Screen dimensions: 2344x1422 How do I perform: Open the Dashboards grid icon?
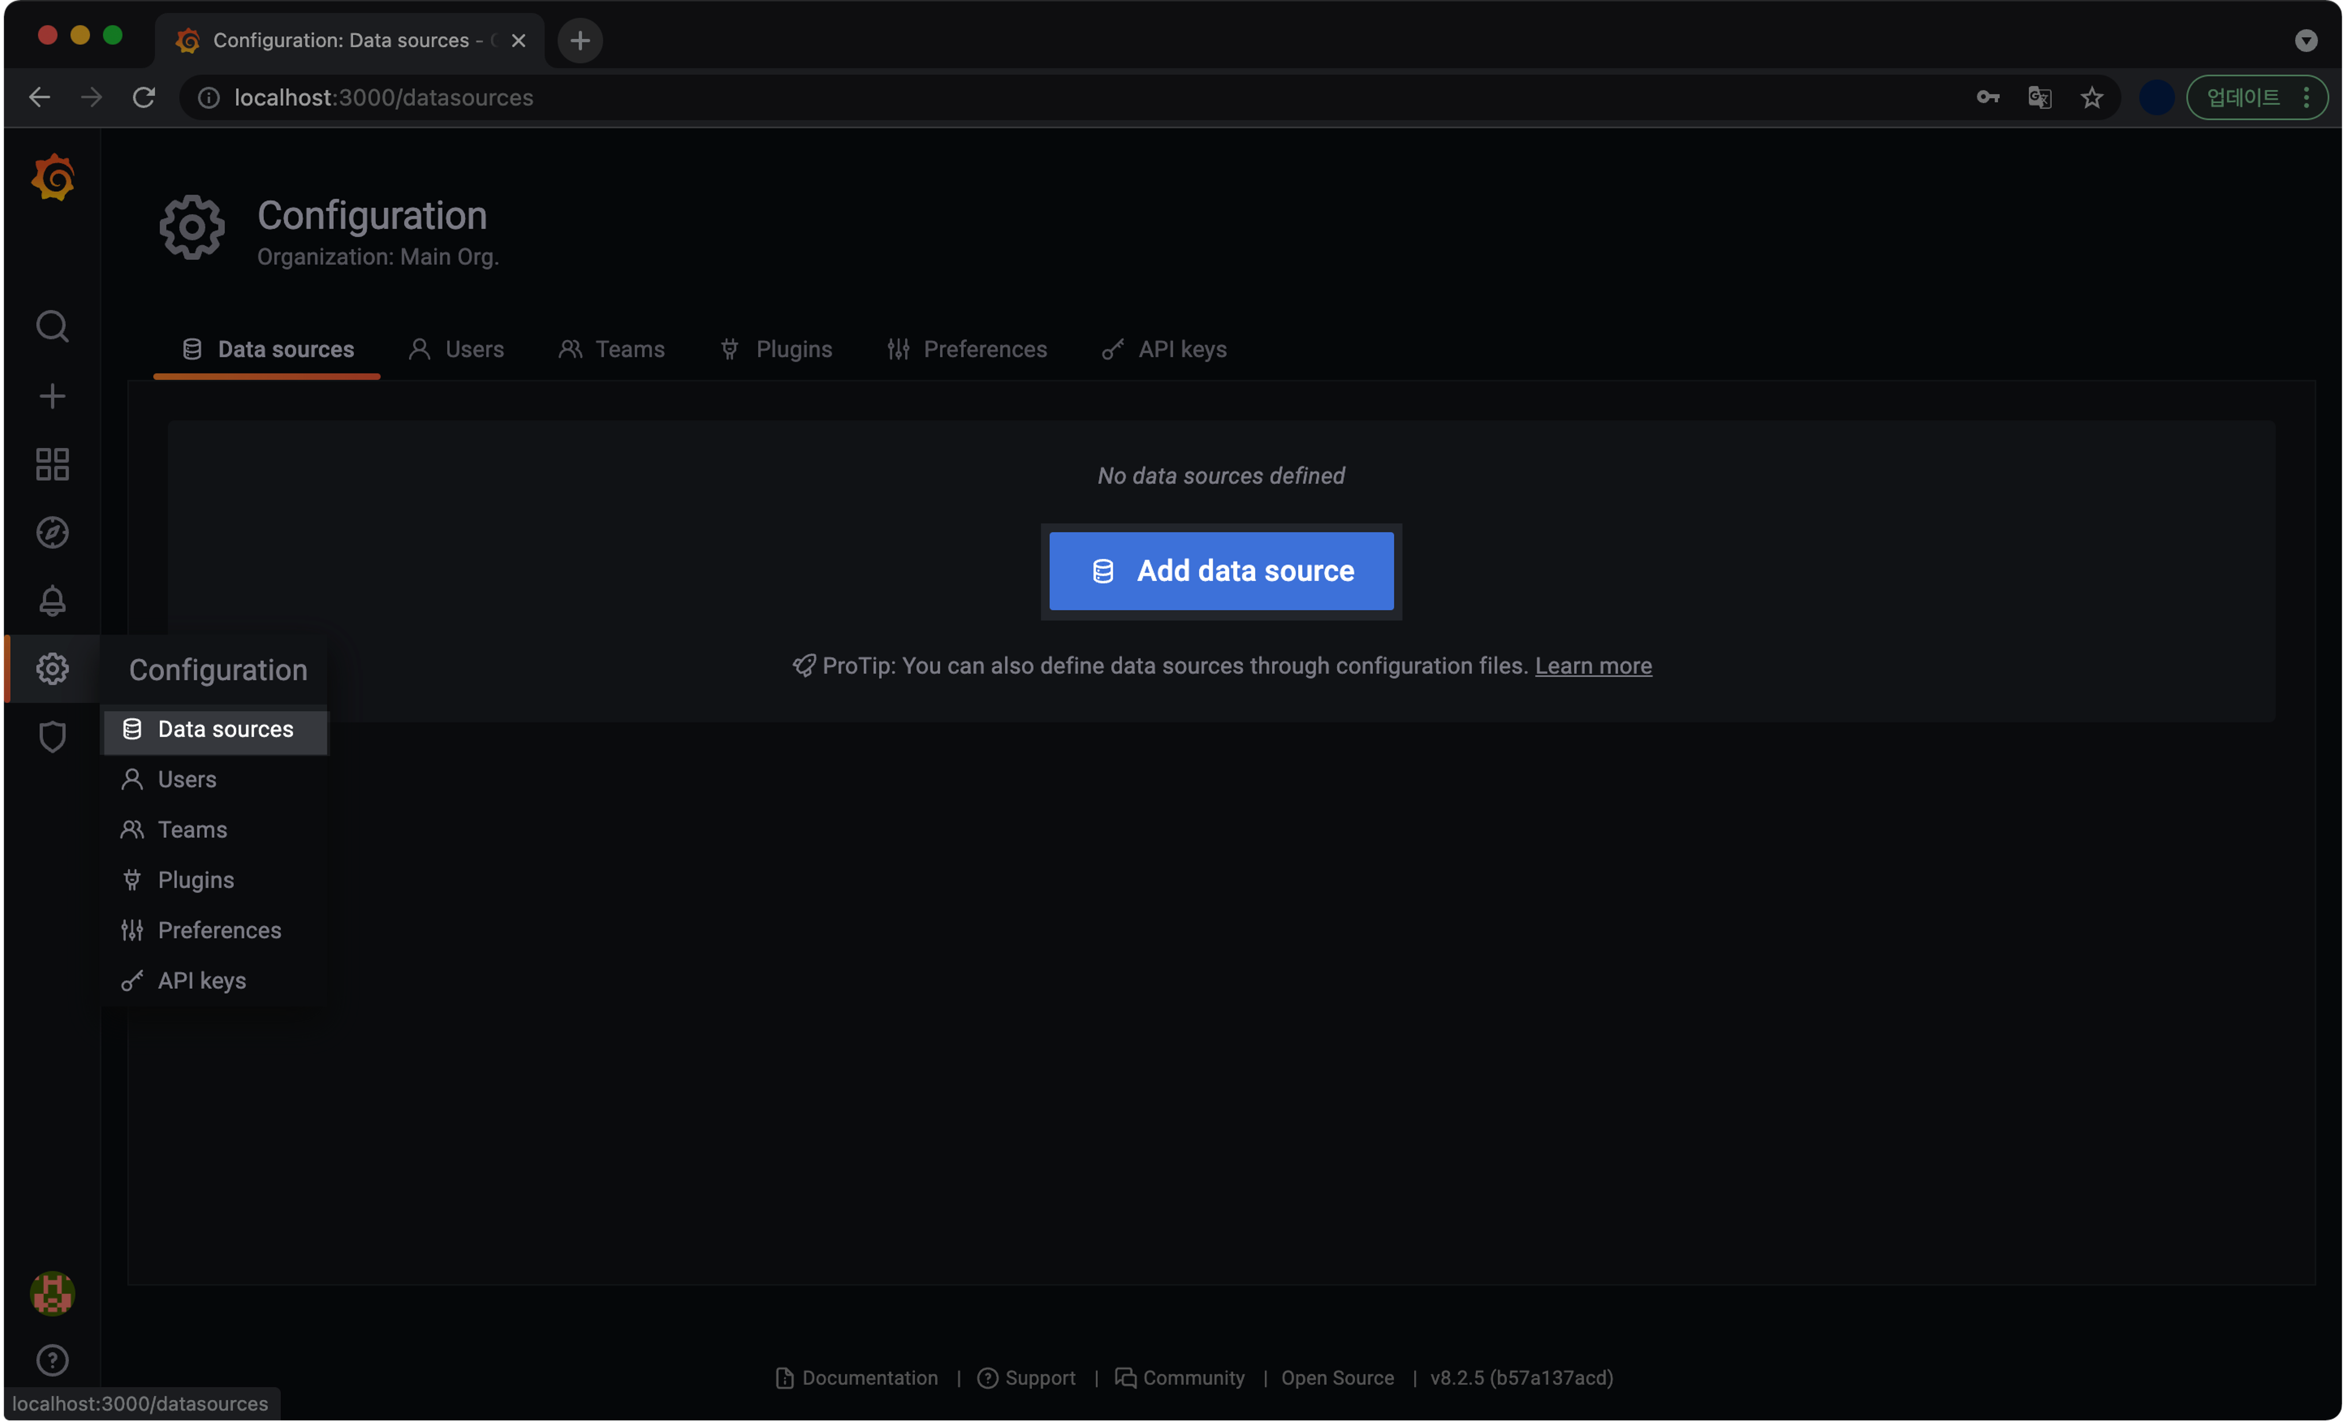click(52, 464)
